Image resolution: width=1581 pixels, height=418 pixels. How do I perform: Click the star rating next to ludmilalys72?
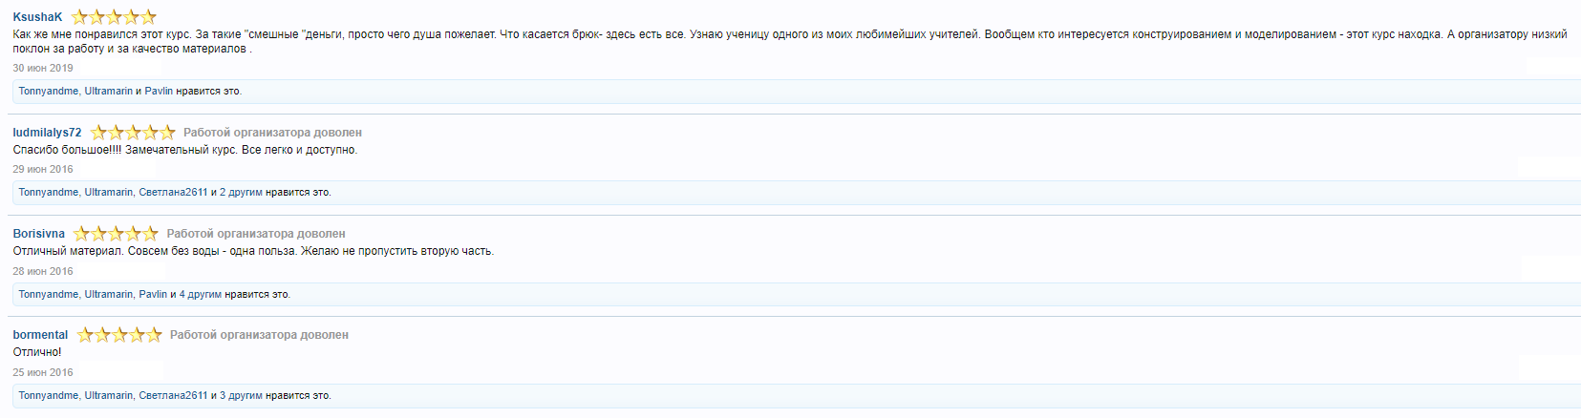pyautogui.click(x=133, y=133)
